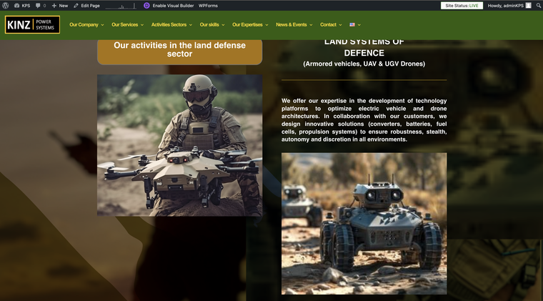Image resolution: width=543 pixels, height=301 pixels.
Task: Expand the Our skills chevron
Action: tap(223, 25)
